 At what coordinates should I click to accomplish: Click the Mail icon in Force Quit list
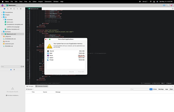(x=48, y=53)
